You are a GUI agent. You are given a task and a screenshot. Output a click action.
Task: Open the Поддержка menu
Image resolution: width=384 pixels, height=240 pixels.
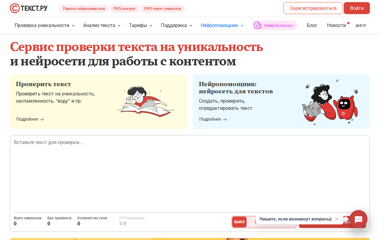(x=176, y=25)
